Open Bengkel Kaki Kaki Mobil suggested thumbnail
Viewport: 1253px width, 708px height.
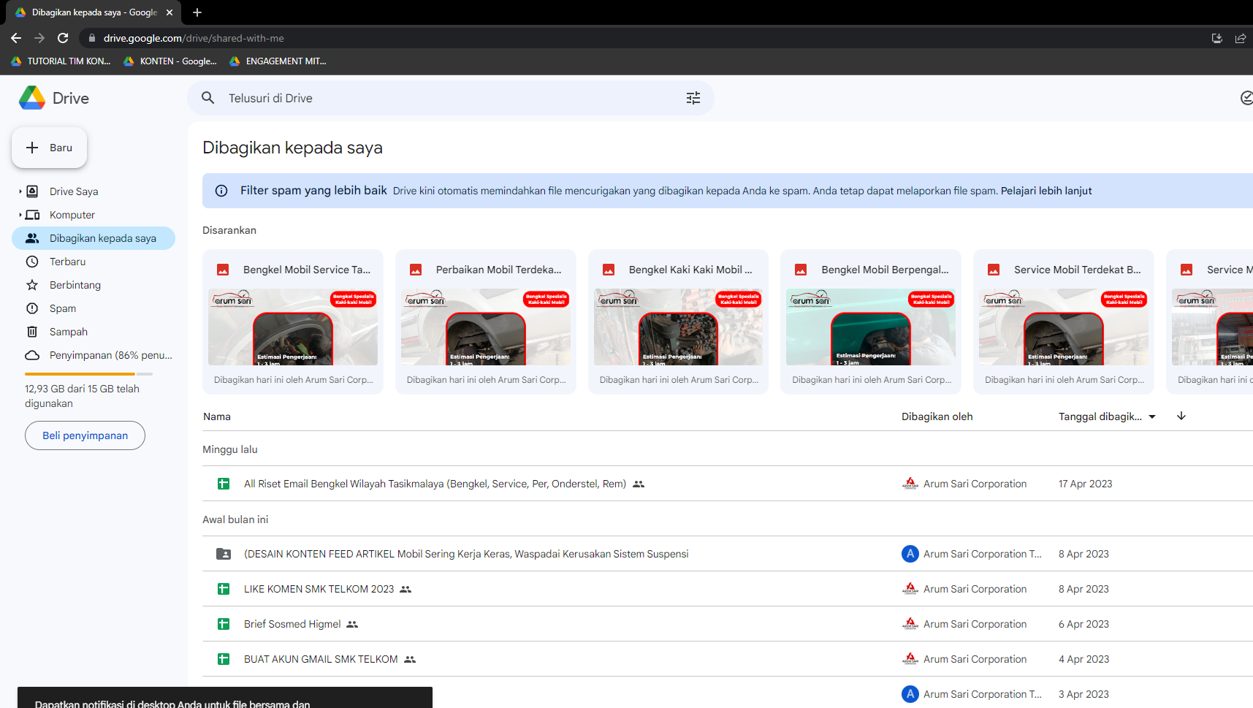(678, 327)
